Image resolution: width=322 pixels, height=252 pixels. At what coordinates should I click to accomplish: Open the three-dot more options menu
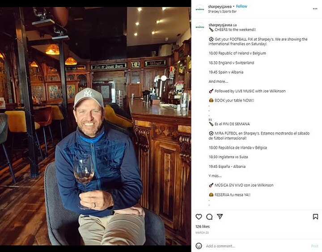click(x=315, y=8)
